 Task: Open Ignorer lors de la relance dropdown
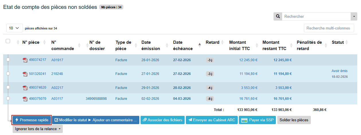[x=38, y=129]
